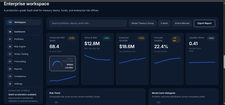Click the -3.4% badge on Value at Risk
Viewport: 225px width, 105px height.
(106, 38)
